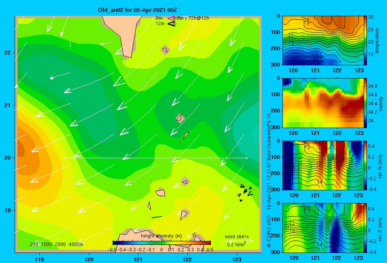The height and width of the screenshot is (263, 387).
Task: Click the '© CSIRO 2021' copyright text
Action: click(269, 231)
